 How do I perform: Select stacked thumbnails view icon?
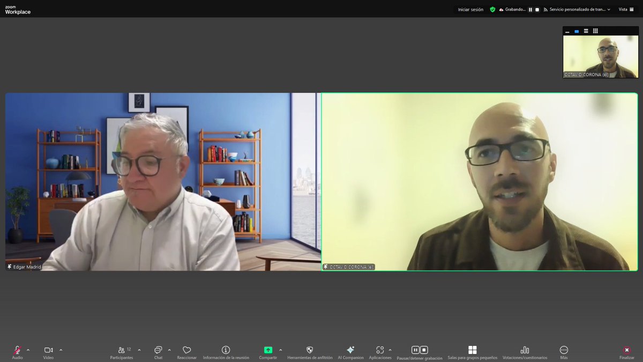[x=586, y=31]
